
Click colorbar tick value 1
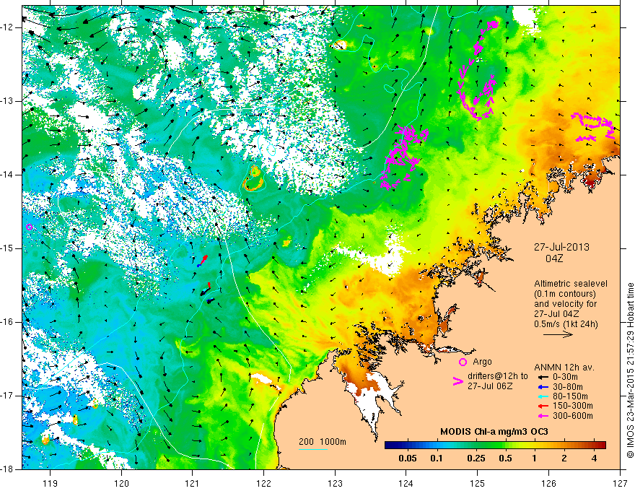pyautogui.click(x=535, y=459)
